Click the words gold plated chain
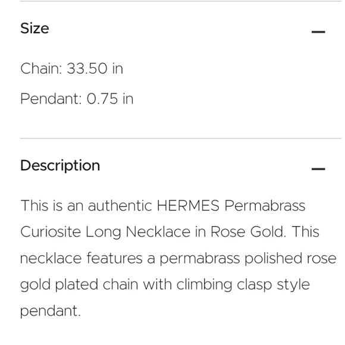The height and width of the screenshot is (345, 345). pyautogui.click(x=79, y=284)
